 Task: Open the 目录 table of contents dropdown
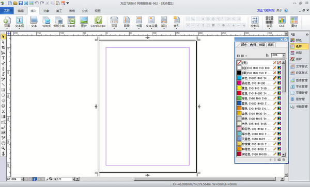point(127,28)
